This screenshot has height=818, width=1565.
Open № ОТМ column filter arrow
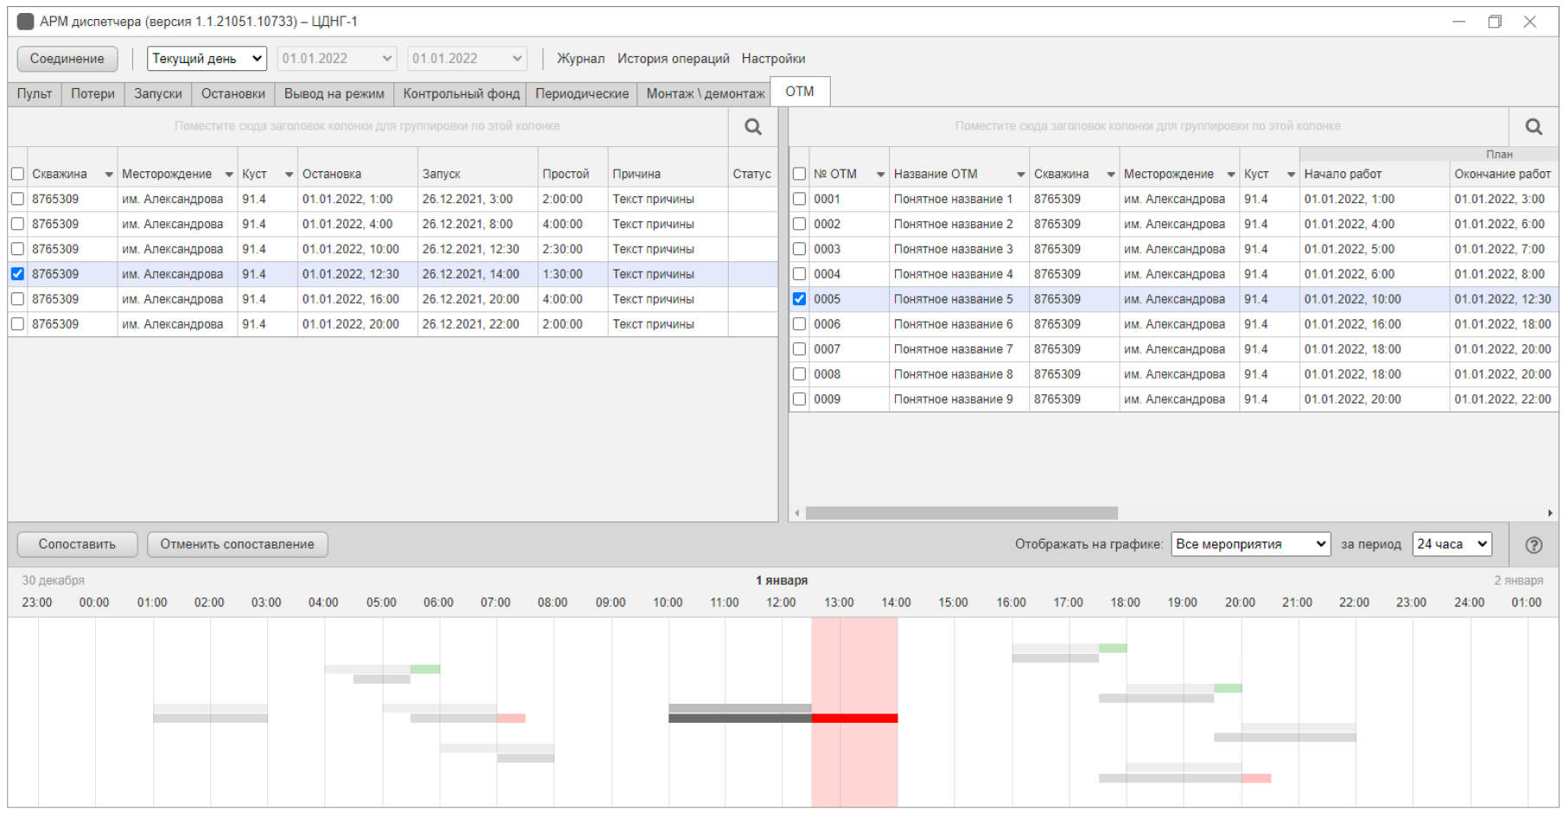point(880,175)
